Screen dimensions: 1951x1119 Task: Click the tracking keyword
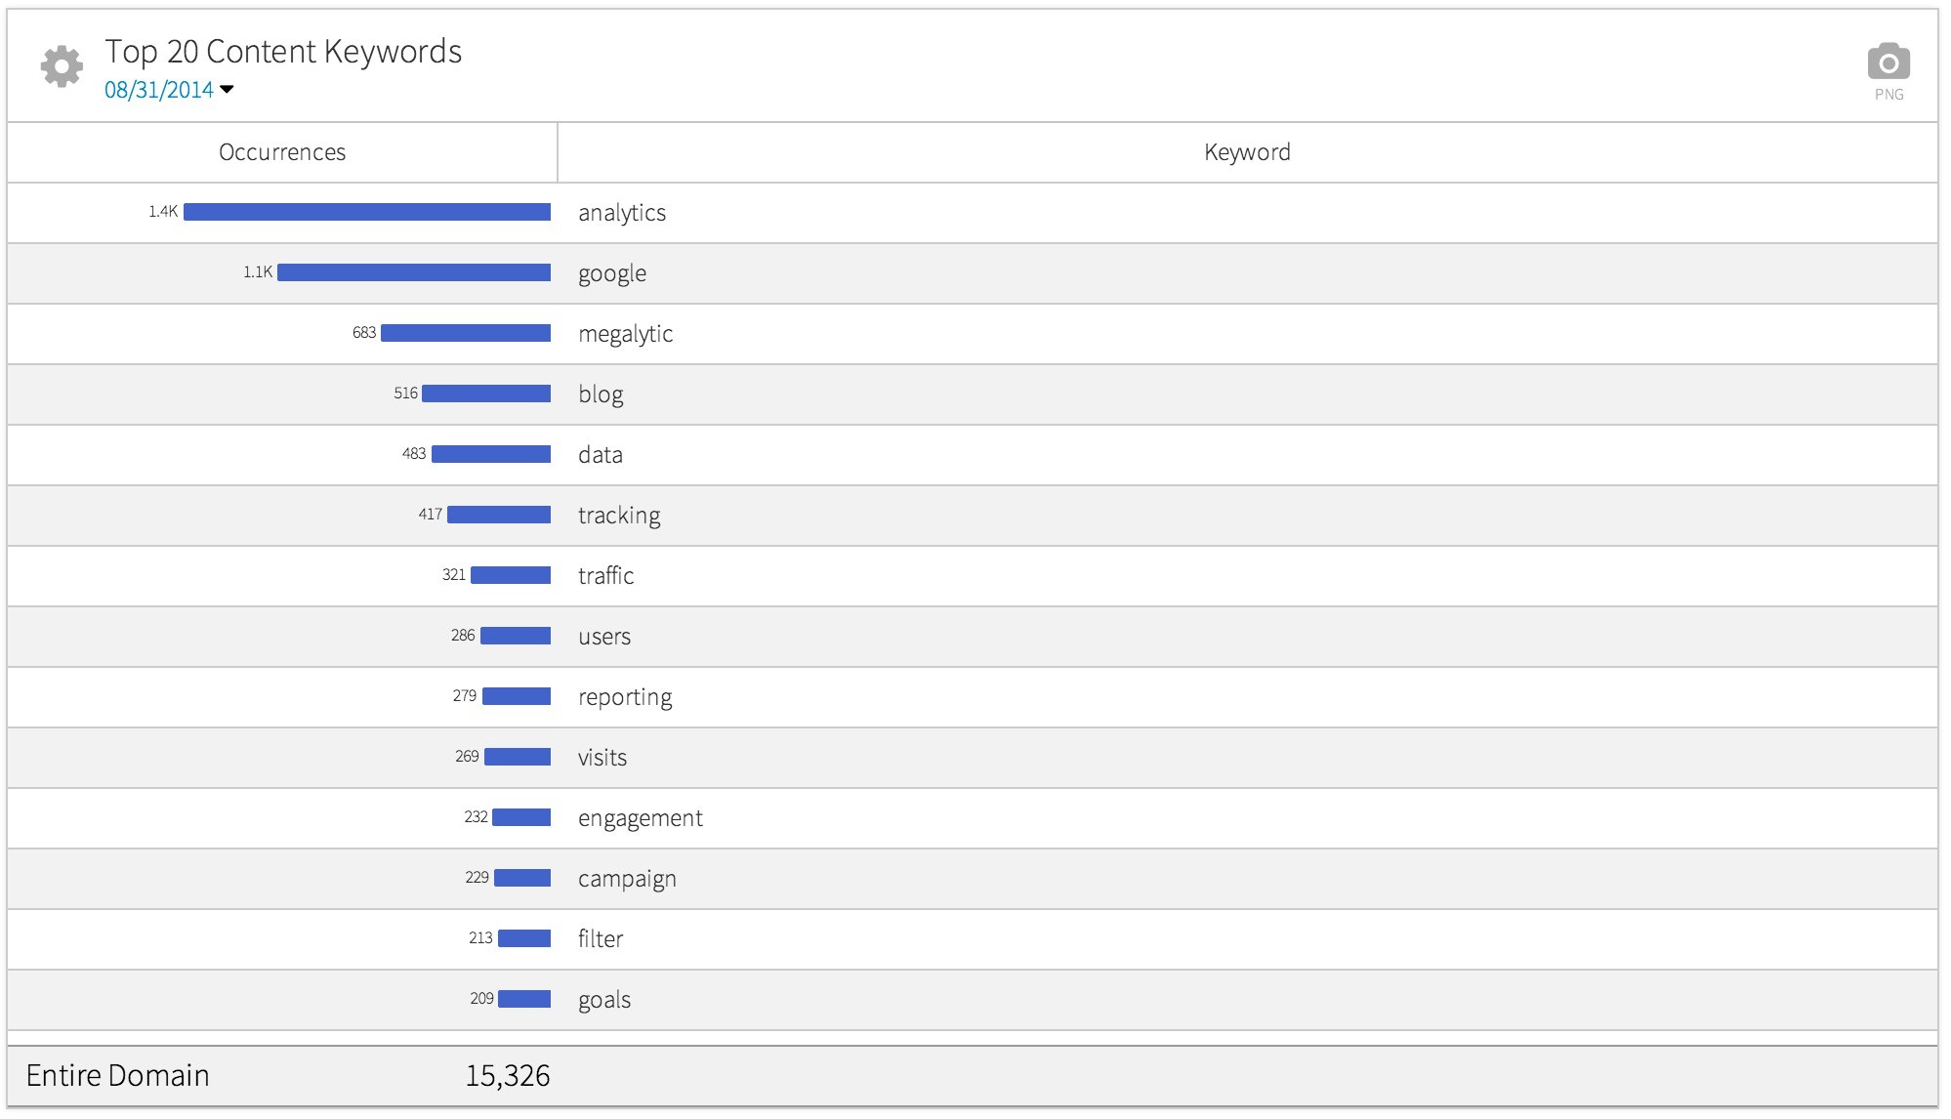pyautogui.click(x=619, y=516)
